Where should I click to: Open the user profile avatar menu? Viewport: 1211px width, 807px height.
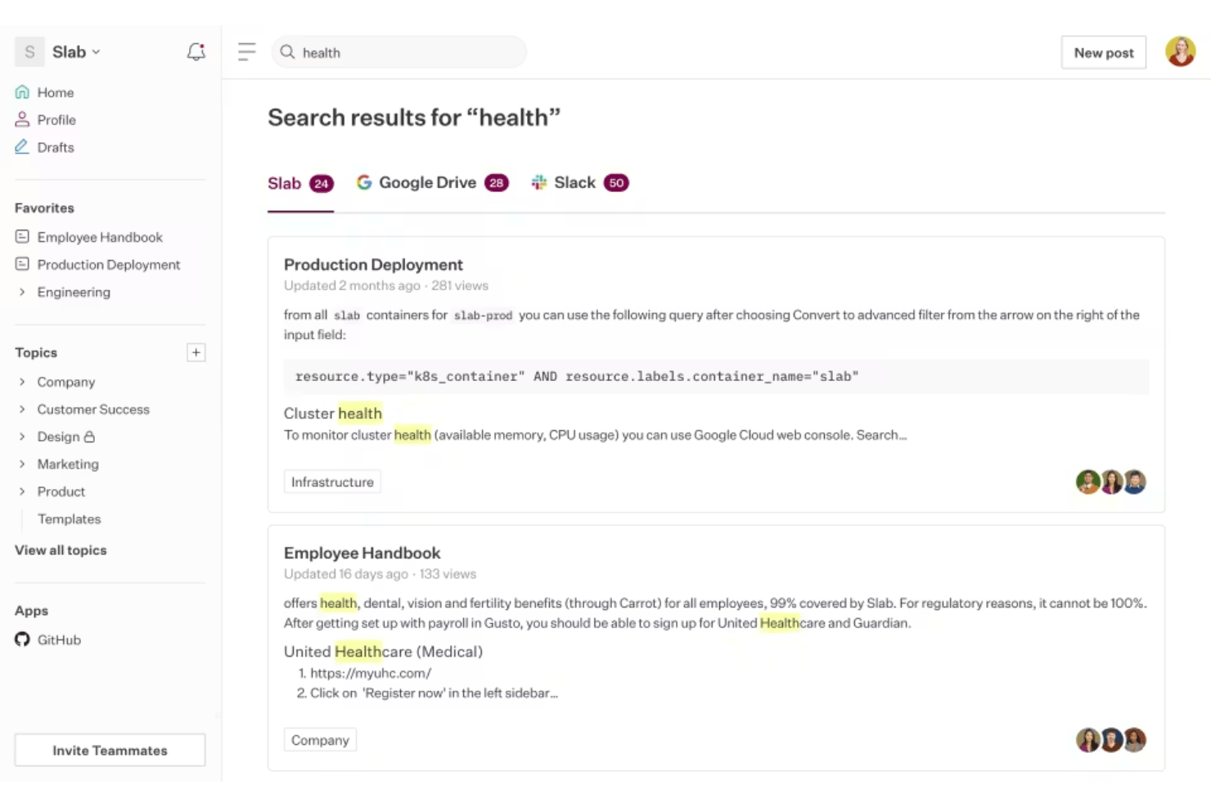(1180, 52)
